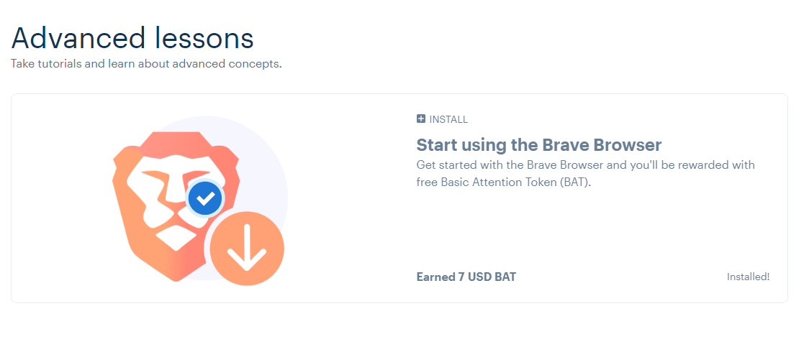Click the plus icon beside INSTALL
Viewport: 804px width, 352px height.
pos(421,119)
